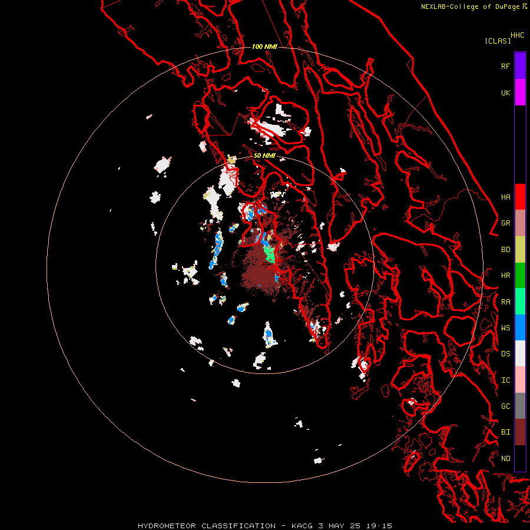
Task: Click the RF legend label
Action: [x=505, y=67]
